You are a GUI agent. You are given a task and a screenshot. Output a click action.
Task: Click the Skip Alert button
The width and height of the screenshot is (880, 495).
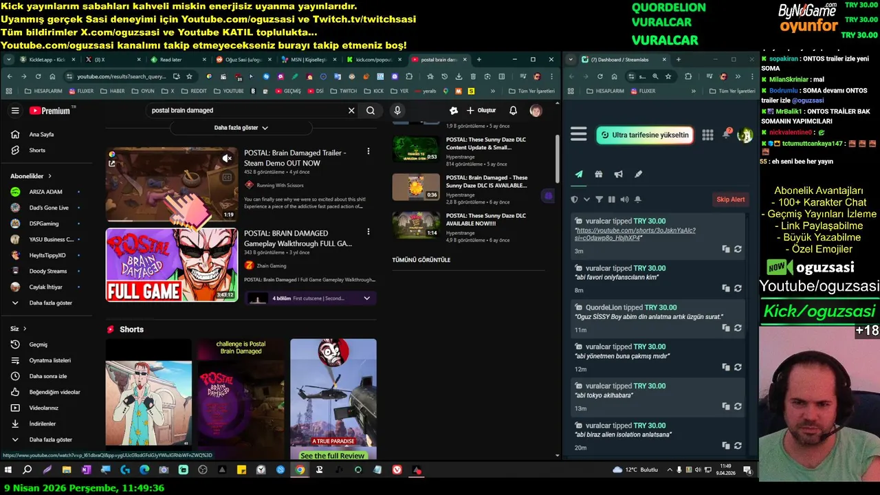point(731,199)
